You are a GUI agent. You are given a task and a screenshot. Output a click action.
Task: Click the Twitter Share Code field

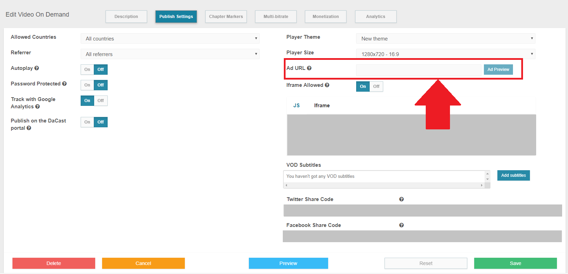[423, 210]
